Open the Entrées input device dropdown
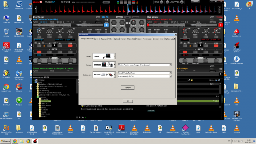The image size is (256, 144). click(115, 56)
